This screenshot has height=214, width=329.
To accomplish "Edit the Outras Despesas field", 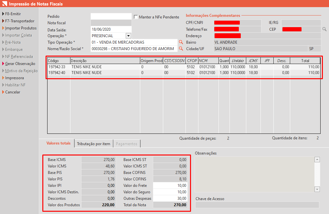I will click(x=170, y=198).
